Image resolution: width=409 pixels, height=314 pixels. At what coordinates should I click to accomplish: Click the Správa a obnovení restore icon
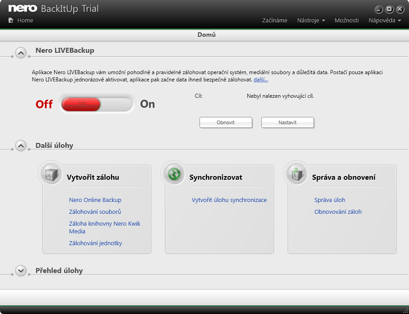click(x=297, y=173)
